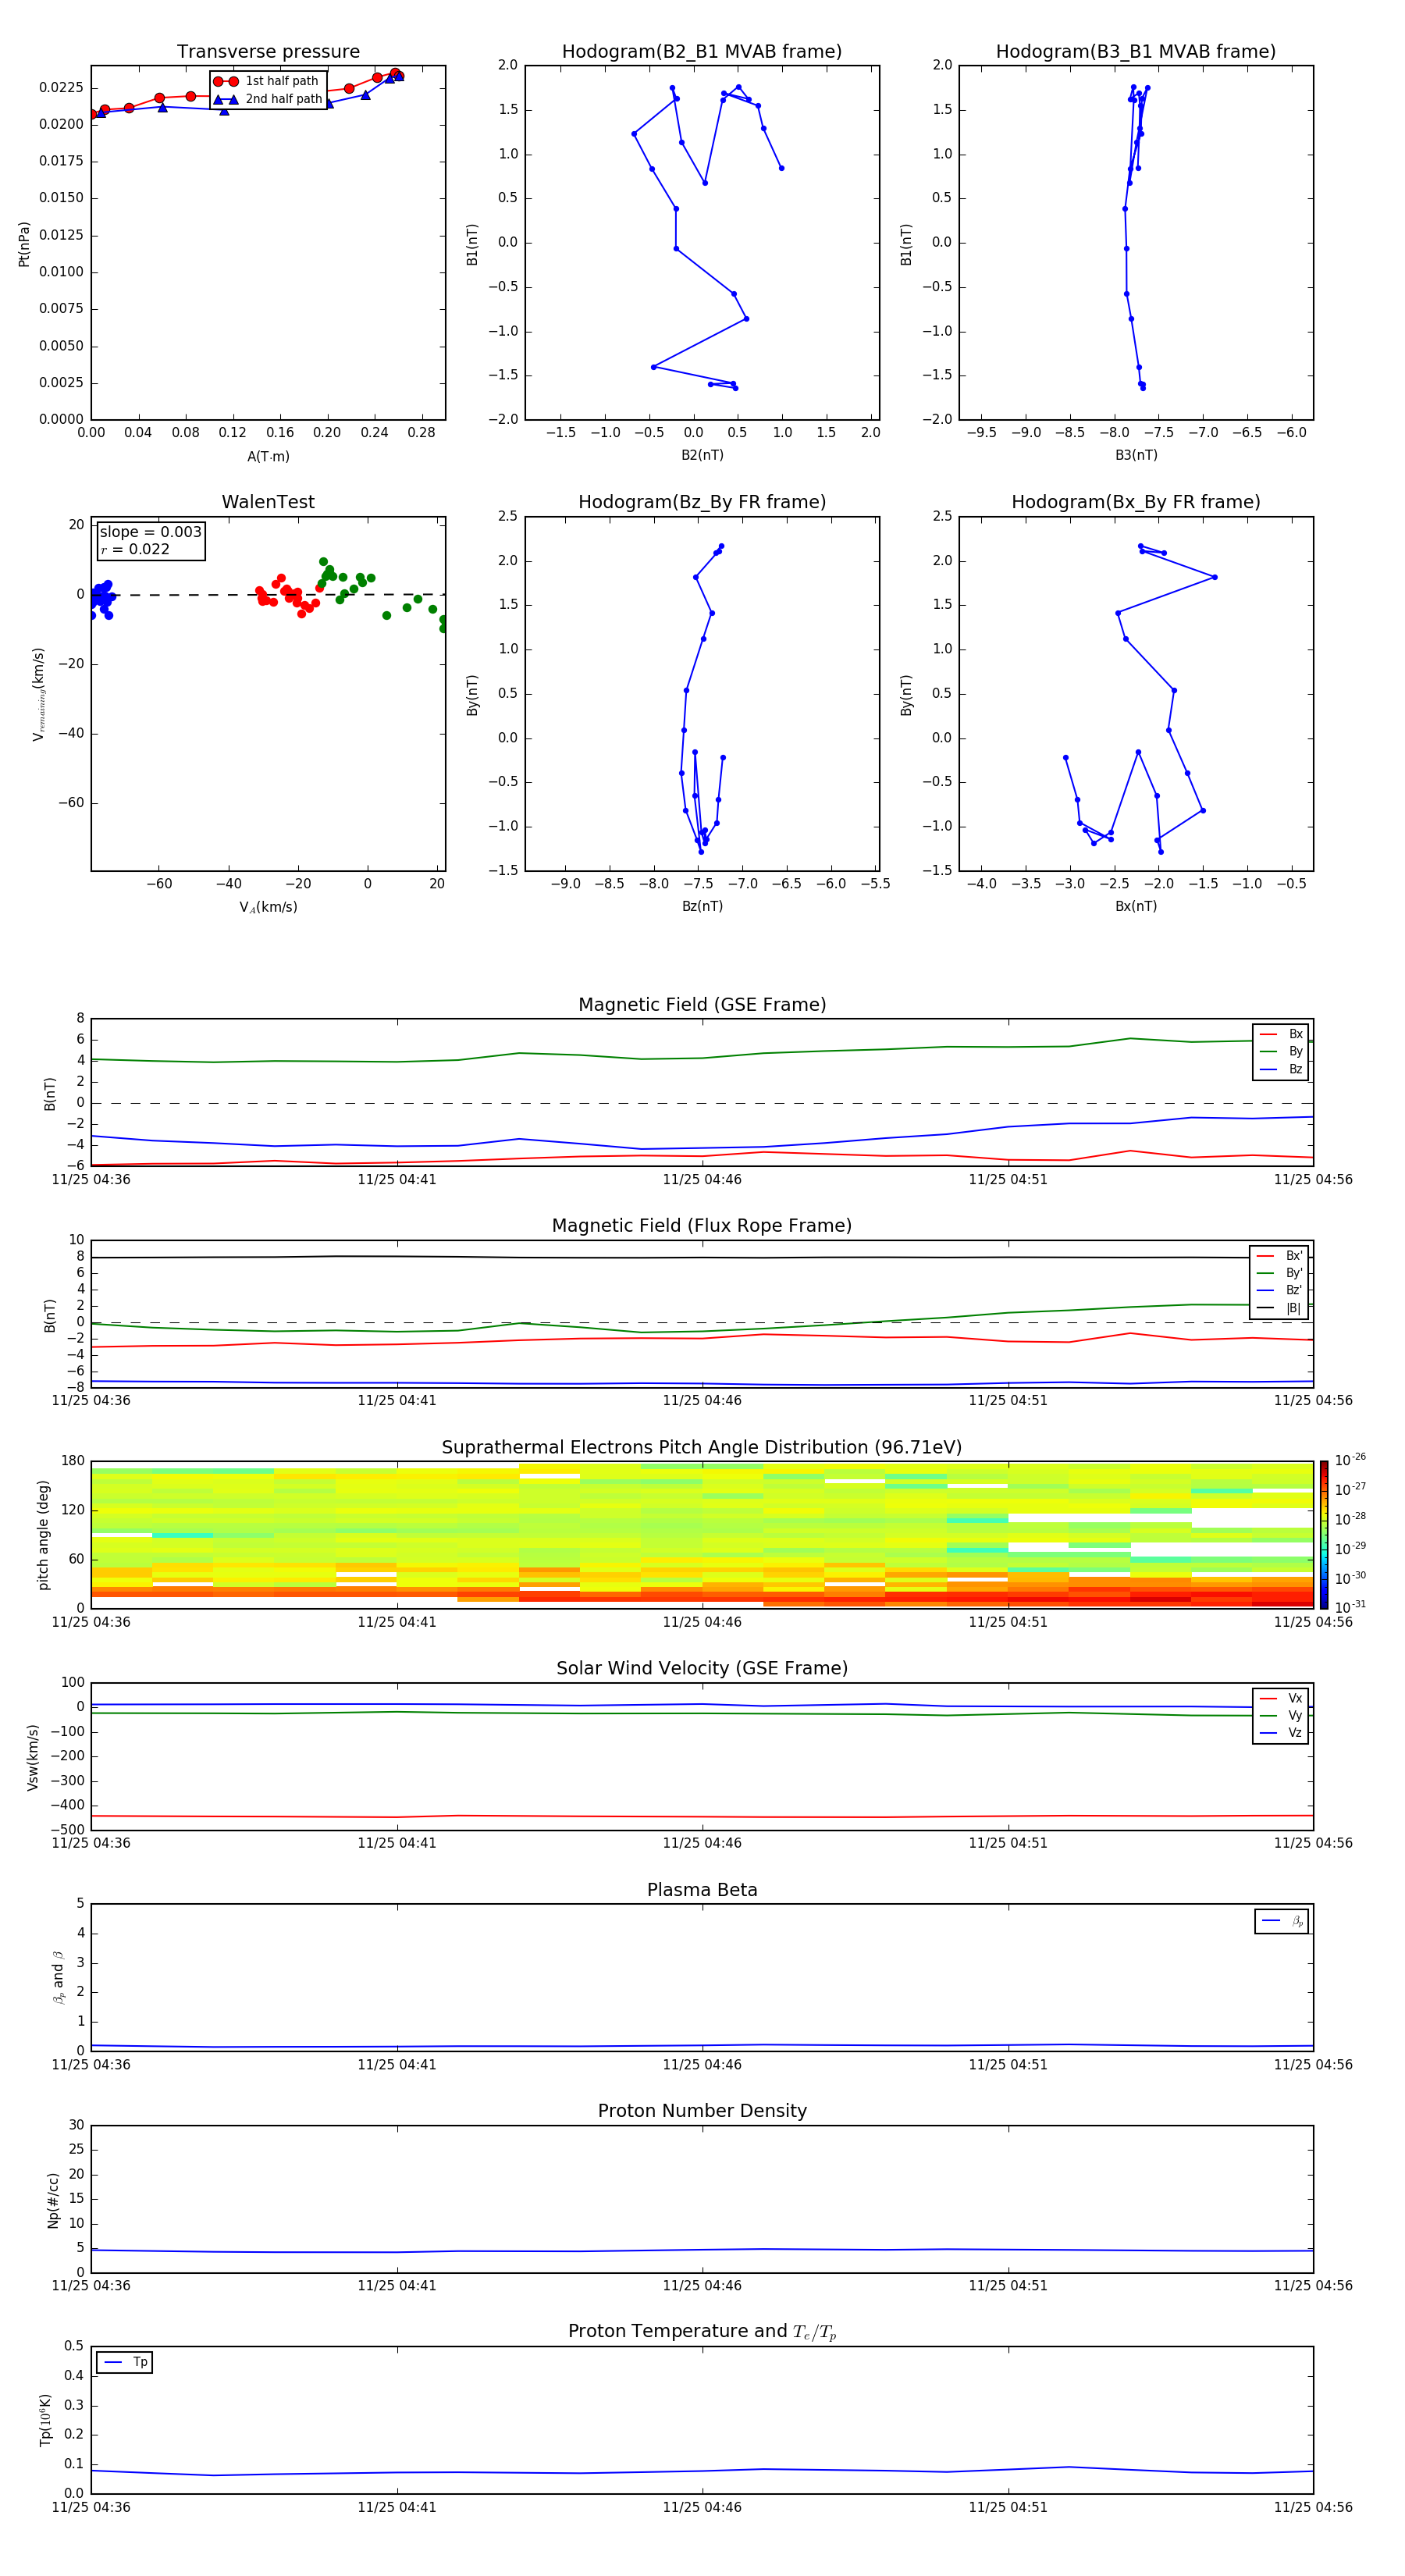Click 'Bx' legend entry in GSE field plot
Image resolution: width=1405 pixels, height=2576 pixels.
tap(1281, 1035)
